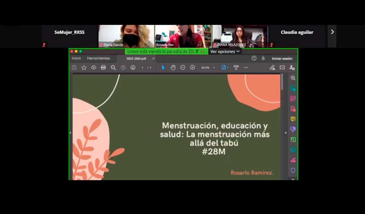365x214 pixels.
Task: Expand the left navigation pane arrow
Action: (x=71, y=133)
